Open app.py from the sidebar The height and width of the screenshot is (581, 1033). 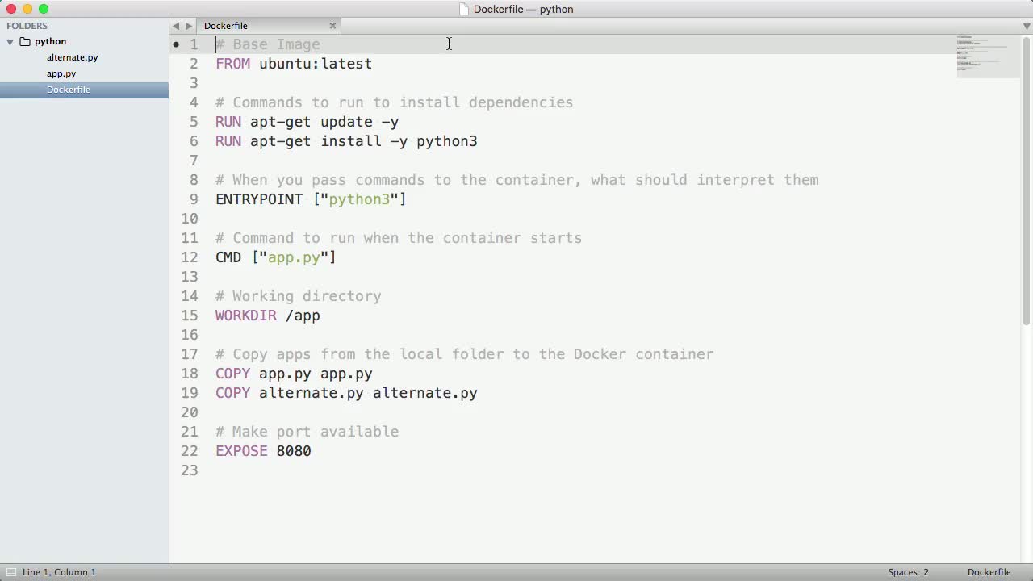point(61,73)
